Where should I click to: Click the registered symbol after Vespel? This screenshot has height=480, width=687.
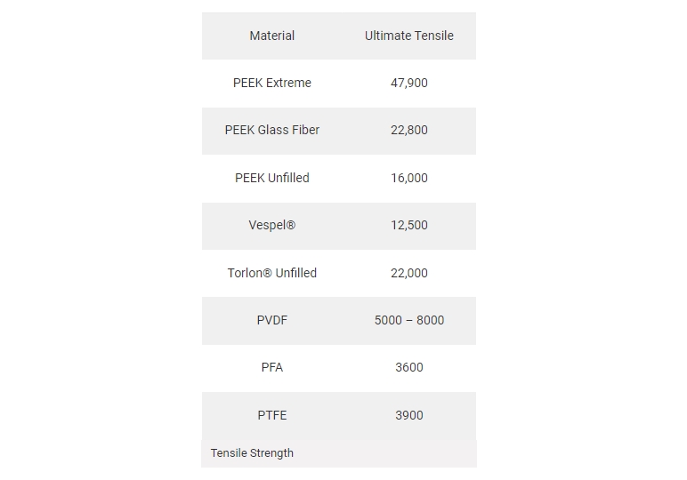pyautogui.click(x=291, y=225)
